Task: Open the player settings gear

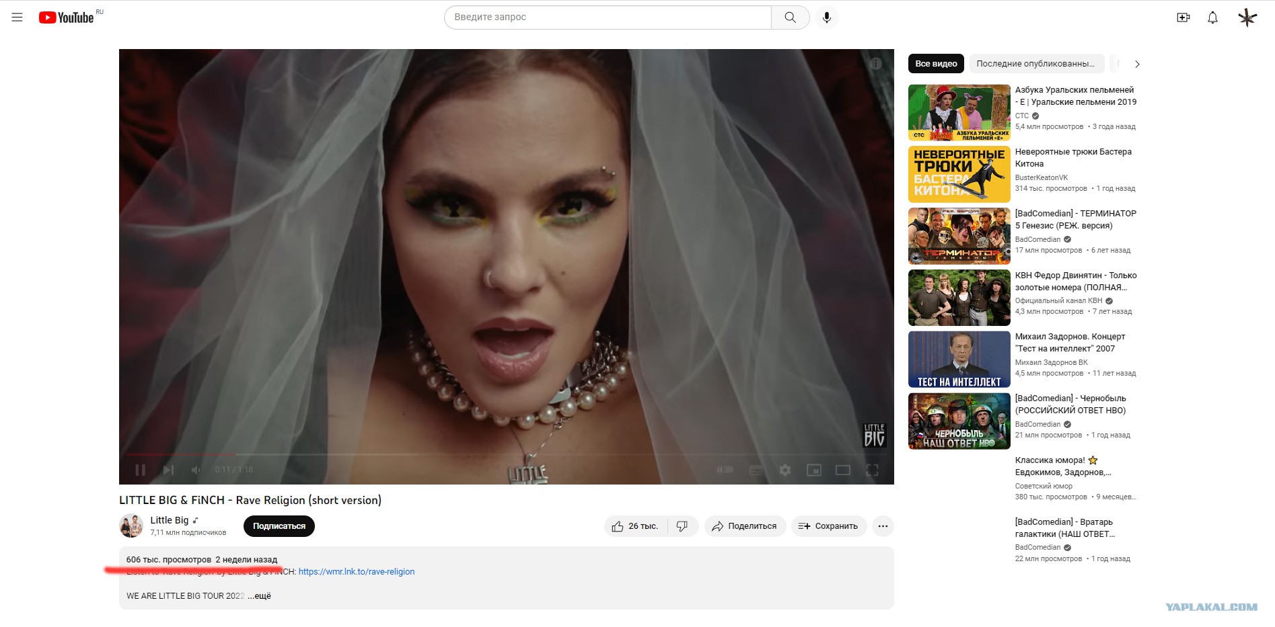Action: pyautogui.click(x=785, y=470)
